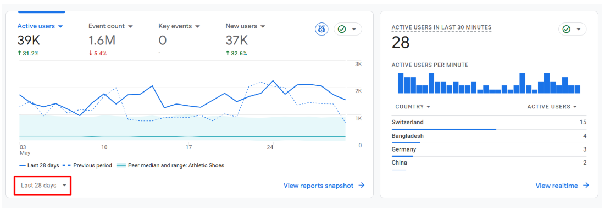This screenshot has height=208, width=610.
Task: Click the Last 28 days legend item
Action: click(x=39, y=165)
